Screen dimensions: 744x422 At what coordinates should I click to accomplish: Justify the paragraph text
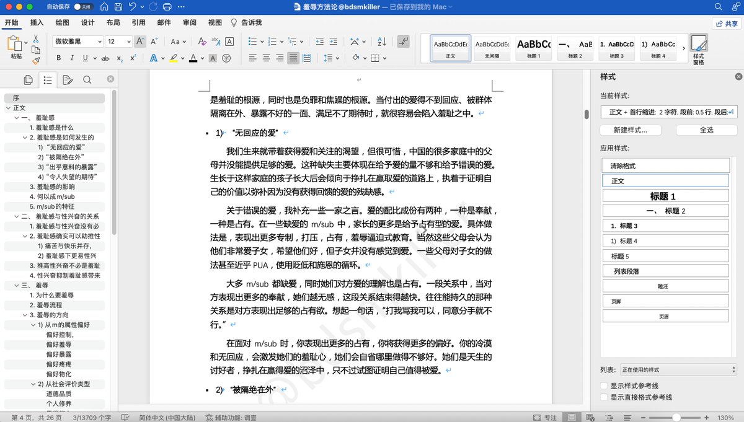[x=293, y=58]
